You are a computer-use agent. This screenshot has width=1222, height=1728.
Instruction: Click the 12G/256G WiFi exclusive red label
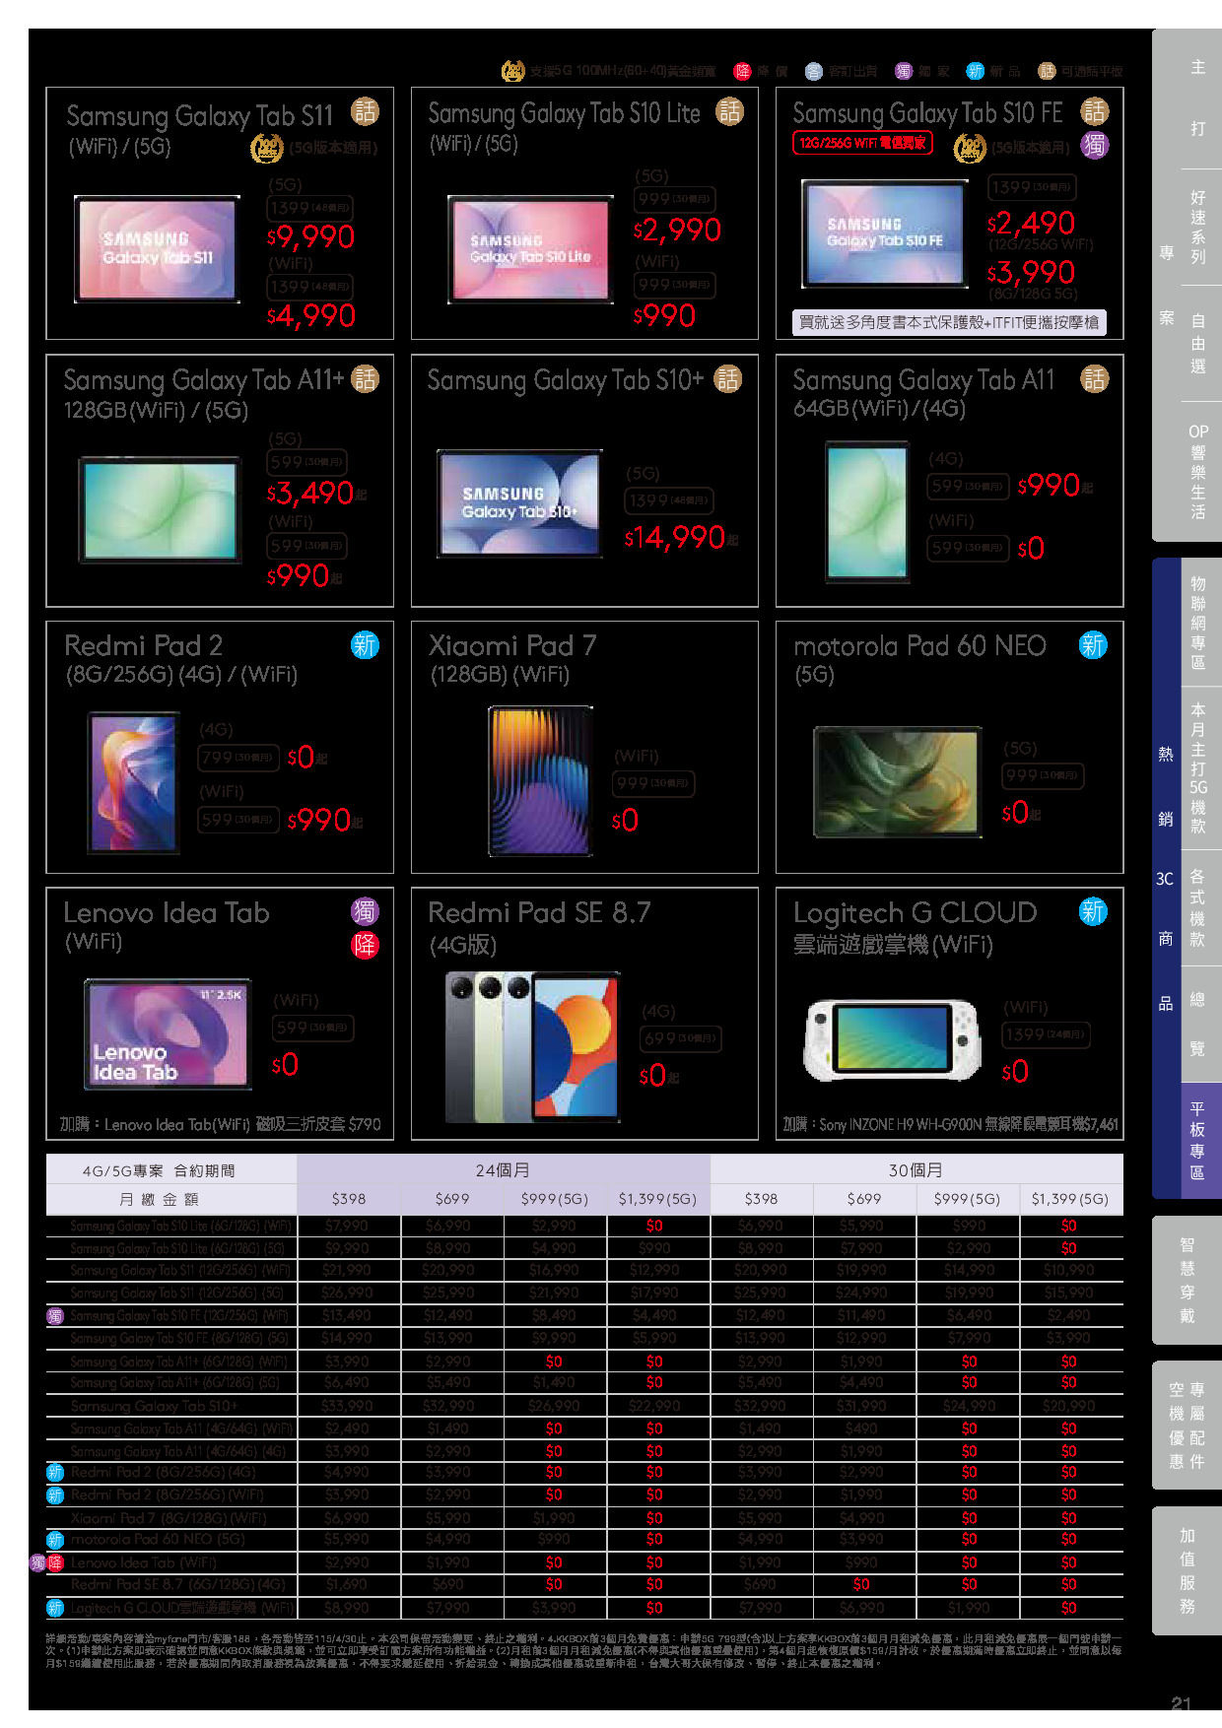click(862, 143)
